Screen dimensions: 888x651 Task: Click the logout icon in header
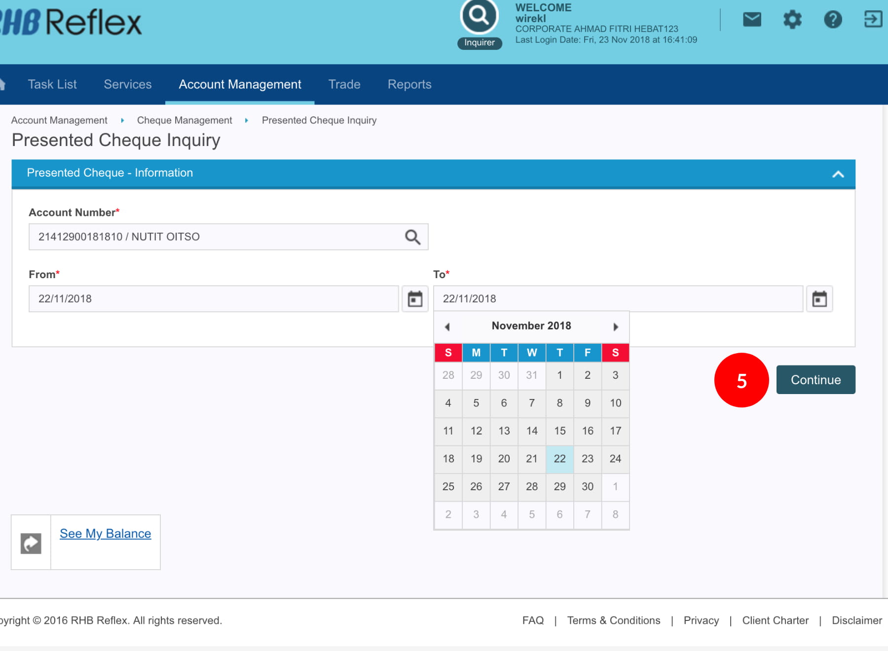(x=872, y=20)
